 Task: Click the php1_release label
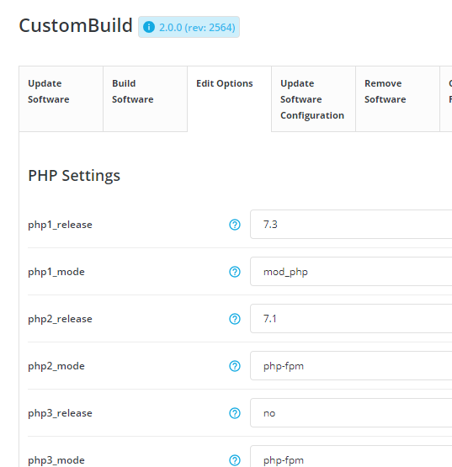[x=60, y=225]
